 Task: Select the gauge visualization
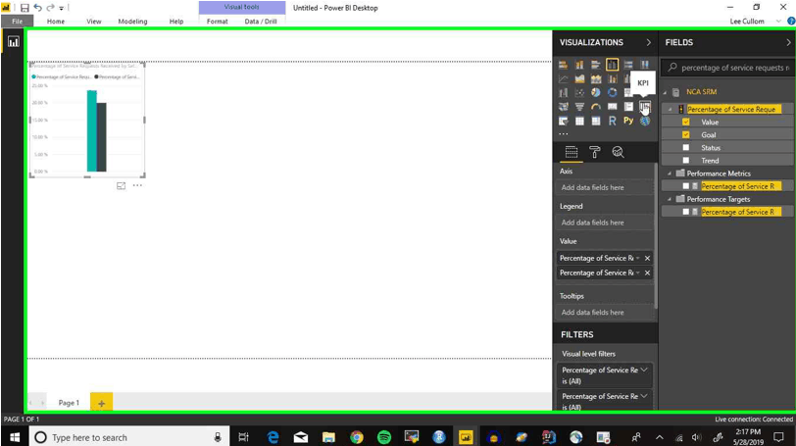[x=595, y=107]
